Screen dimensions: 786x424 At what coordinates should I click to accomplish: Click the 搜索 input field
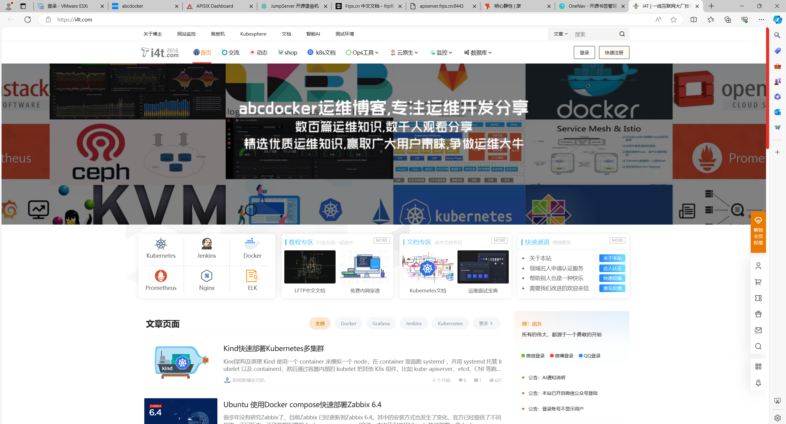[x=594, y=34]
